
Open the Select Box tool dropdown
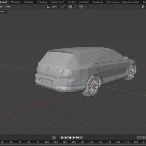pyautogui.click(x=3, y=12)
